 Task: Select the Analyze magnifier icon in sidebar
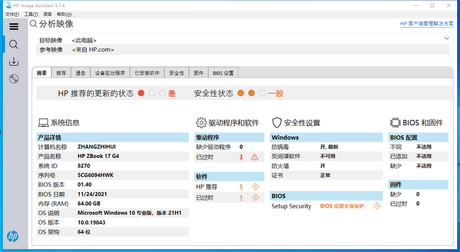coord(14,44)
